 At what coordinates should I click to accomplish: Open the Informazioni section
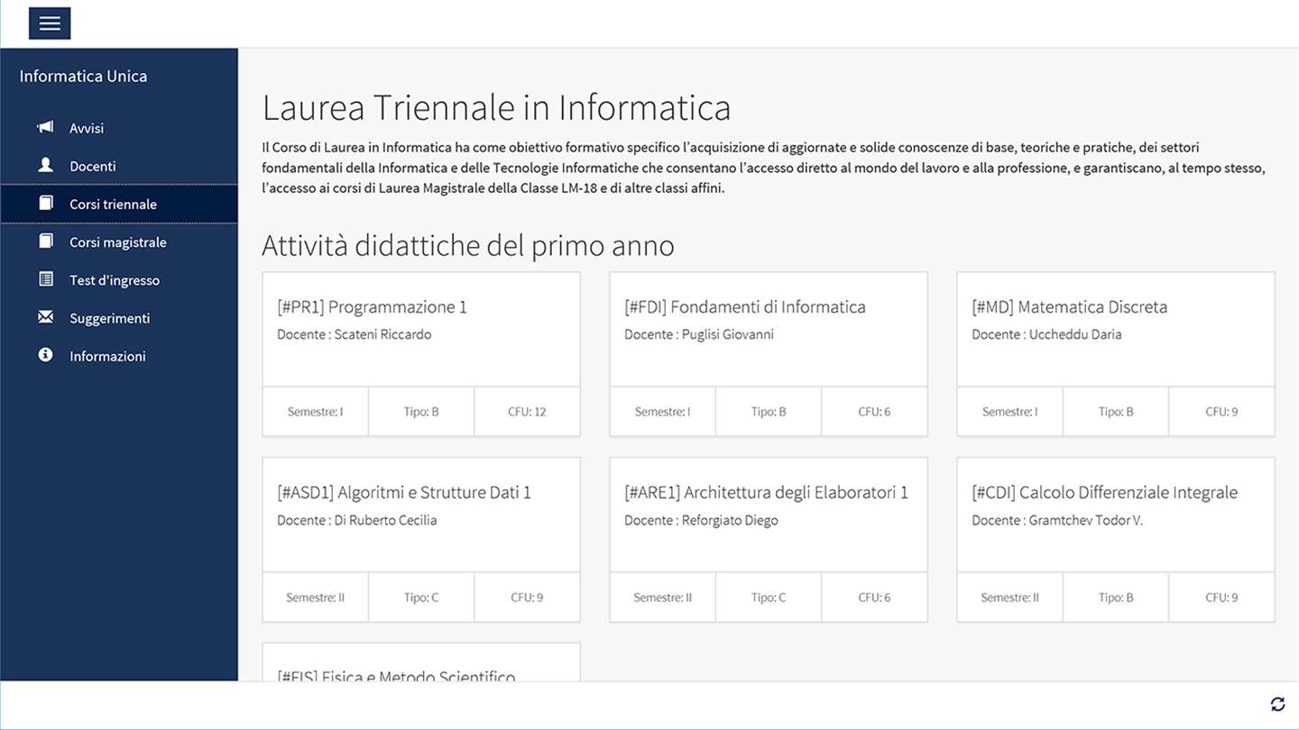[x=119, y=356]
